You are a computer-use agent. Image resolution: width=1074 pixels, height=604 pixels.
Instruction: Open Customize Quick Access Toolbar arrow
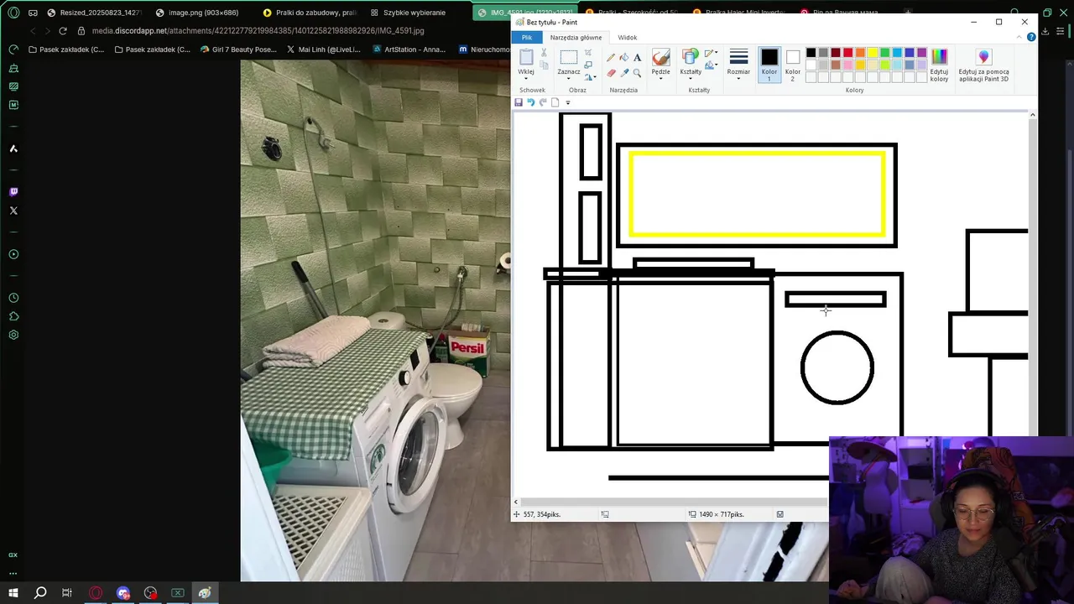click(568, 102)
